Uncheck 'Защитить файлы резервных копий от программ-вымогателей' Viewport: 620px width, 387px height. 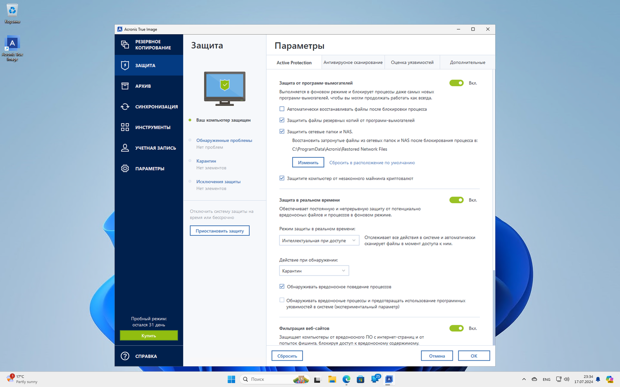point(282,120)
